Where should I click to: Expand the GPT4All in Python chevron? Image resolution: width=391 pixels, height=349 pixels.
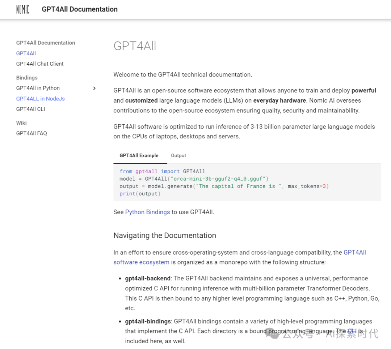pyautogui.click(x=94, y=88)
